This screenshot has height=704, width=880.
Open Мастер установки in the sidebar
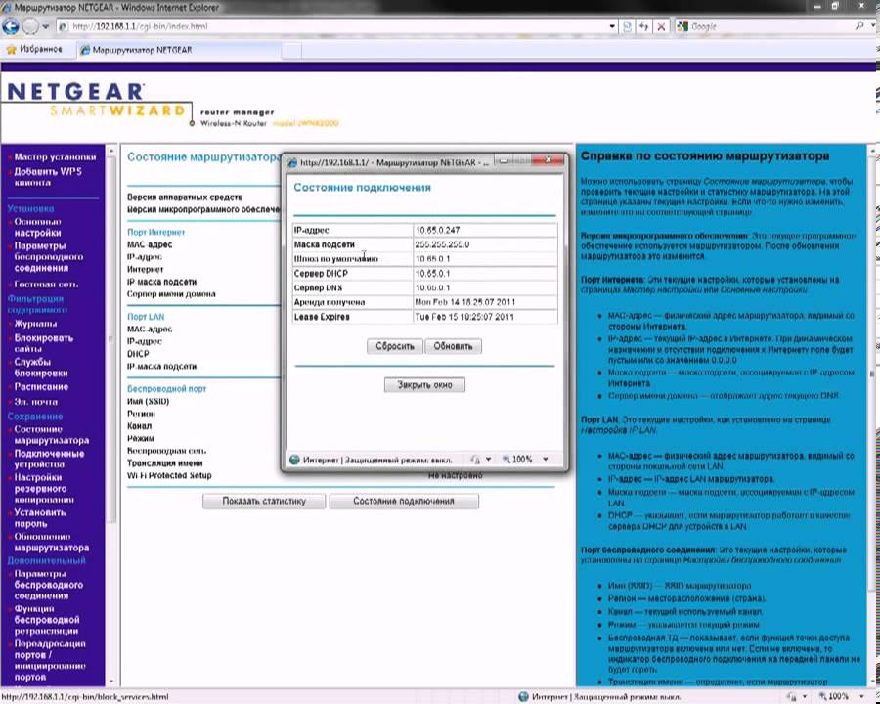[x=55, y=157]
